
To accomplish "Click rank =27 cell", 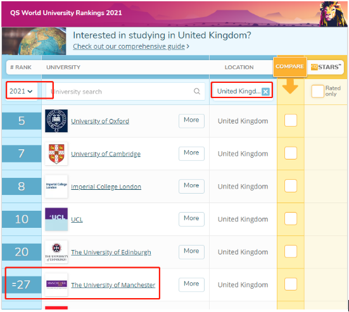I will pos(22,284).
